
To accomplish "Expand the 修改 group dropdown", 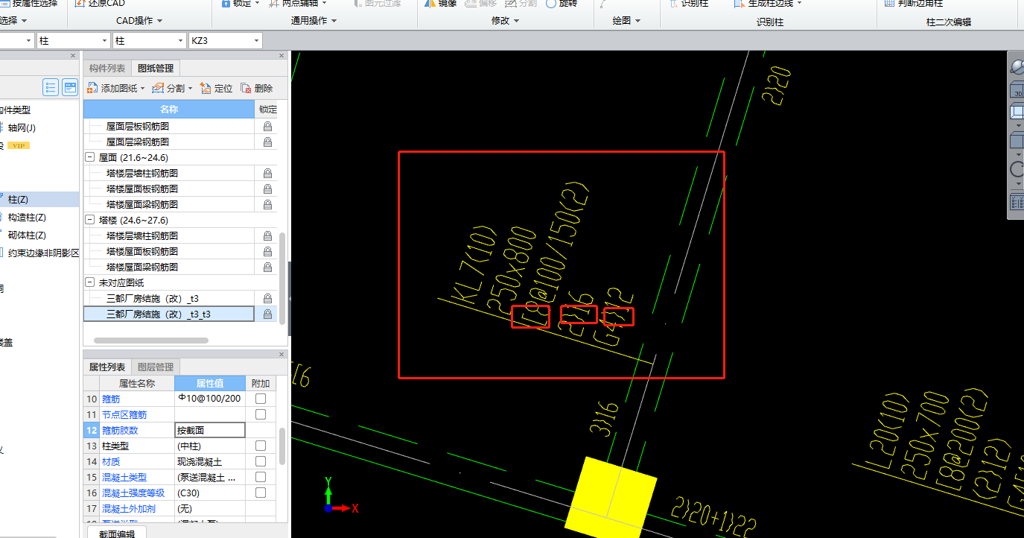I will (515, 21).
